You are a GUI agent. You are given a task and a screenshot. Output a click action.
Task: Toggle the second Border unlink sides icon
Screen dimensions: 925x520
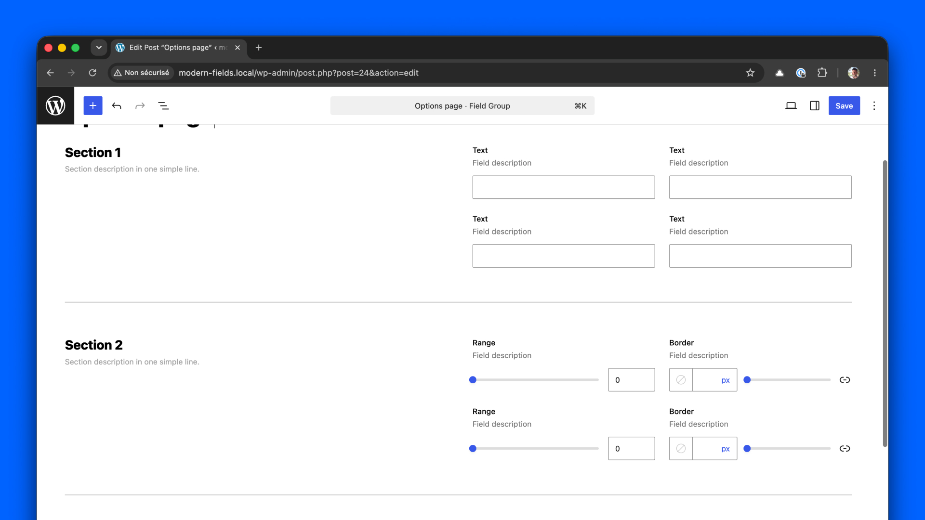(x=845, y=448)
